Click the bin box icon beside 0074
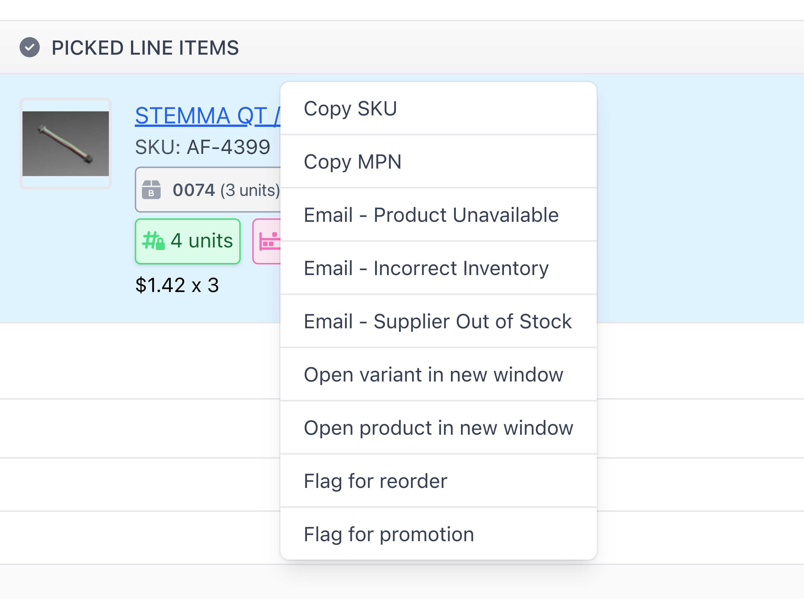The height and width of the screenshot is (599, 804). 151,190
